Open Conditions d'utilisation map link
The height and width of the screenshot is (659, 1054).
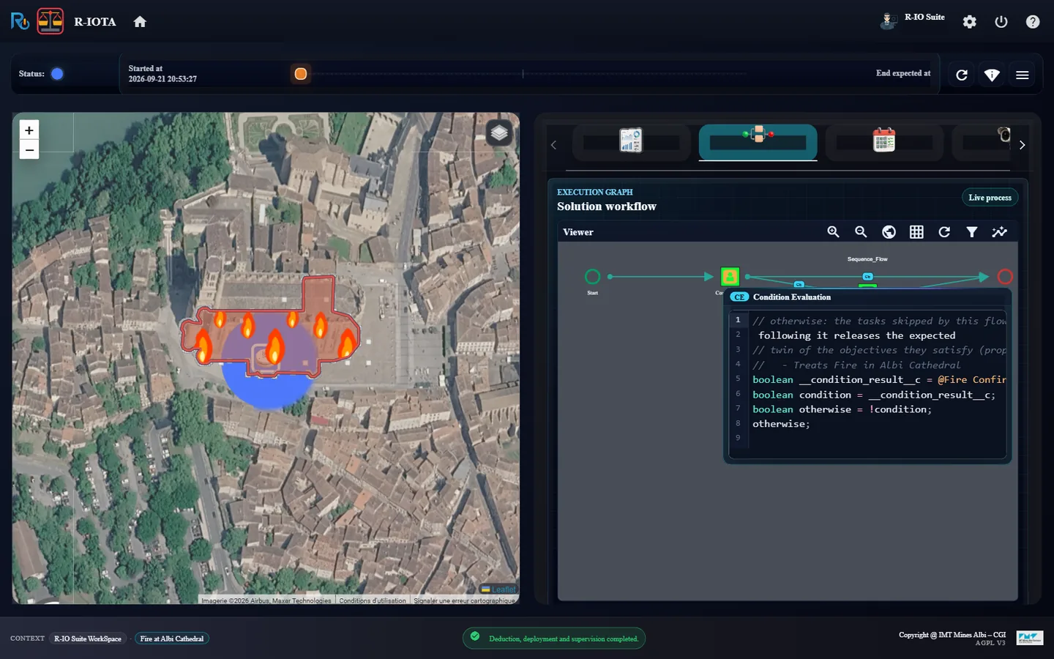373,600
